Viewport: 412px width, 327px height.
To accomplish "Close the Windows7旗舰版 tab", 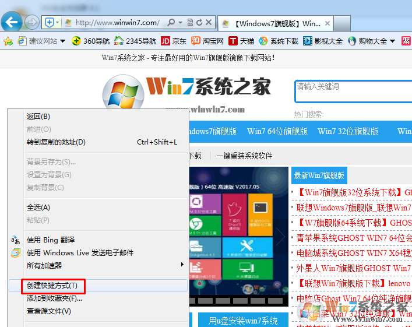I will 328,23.
